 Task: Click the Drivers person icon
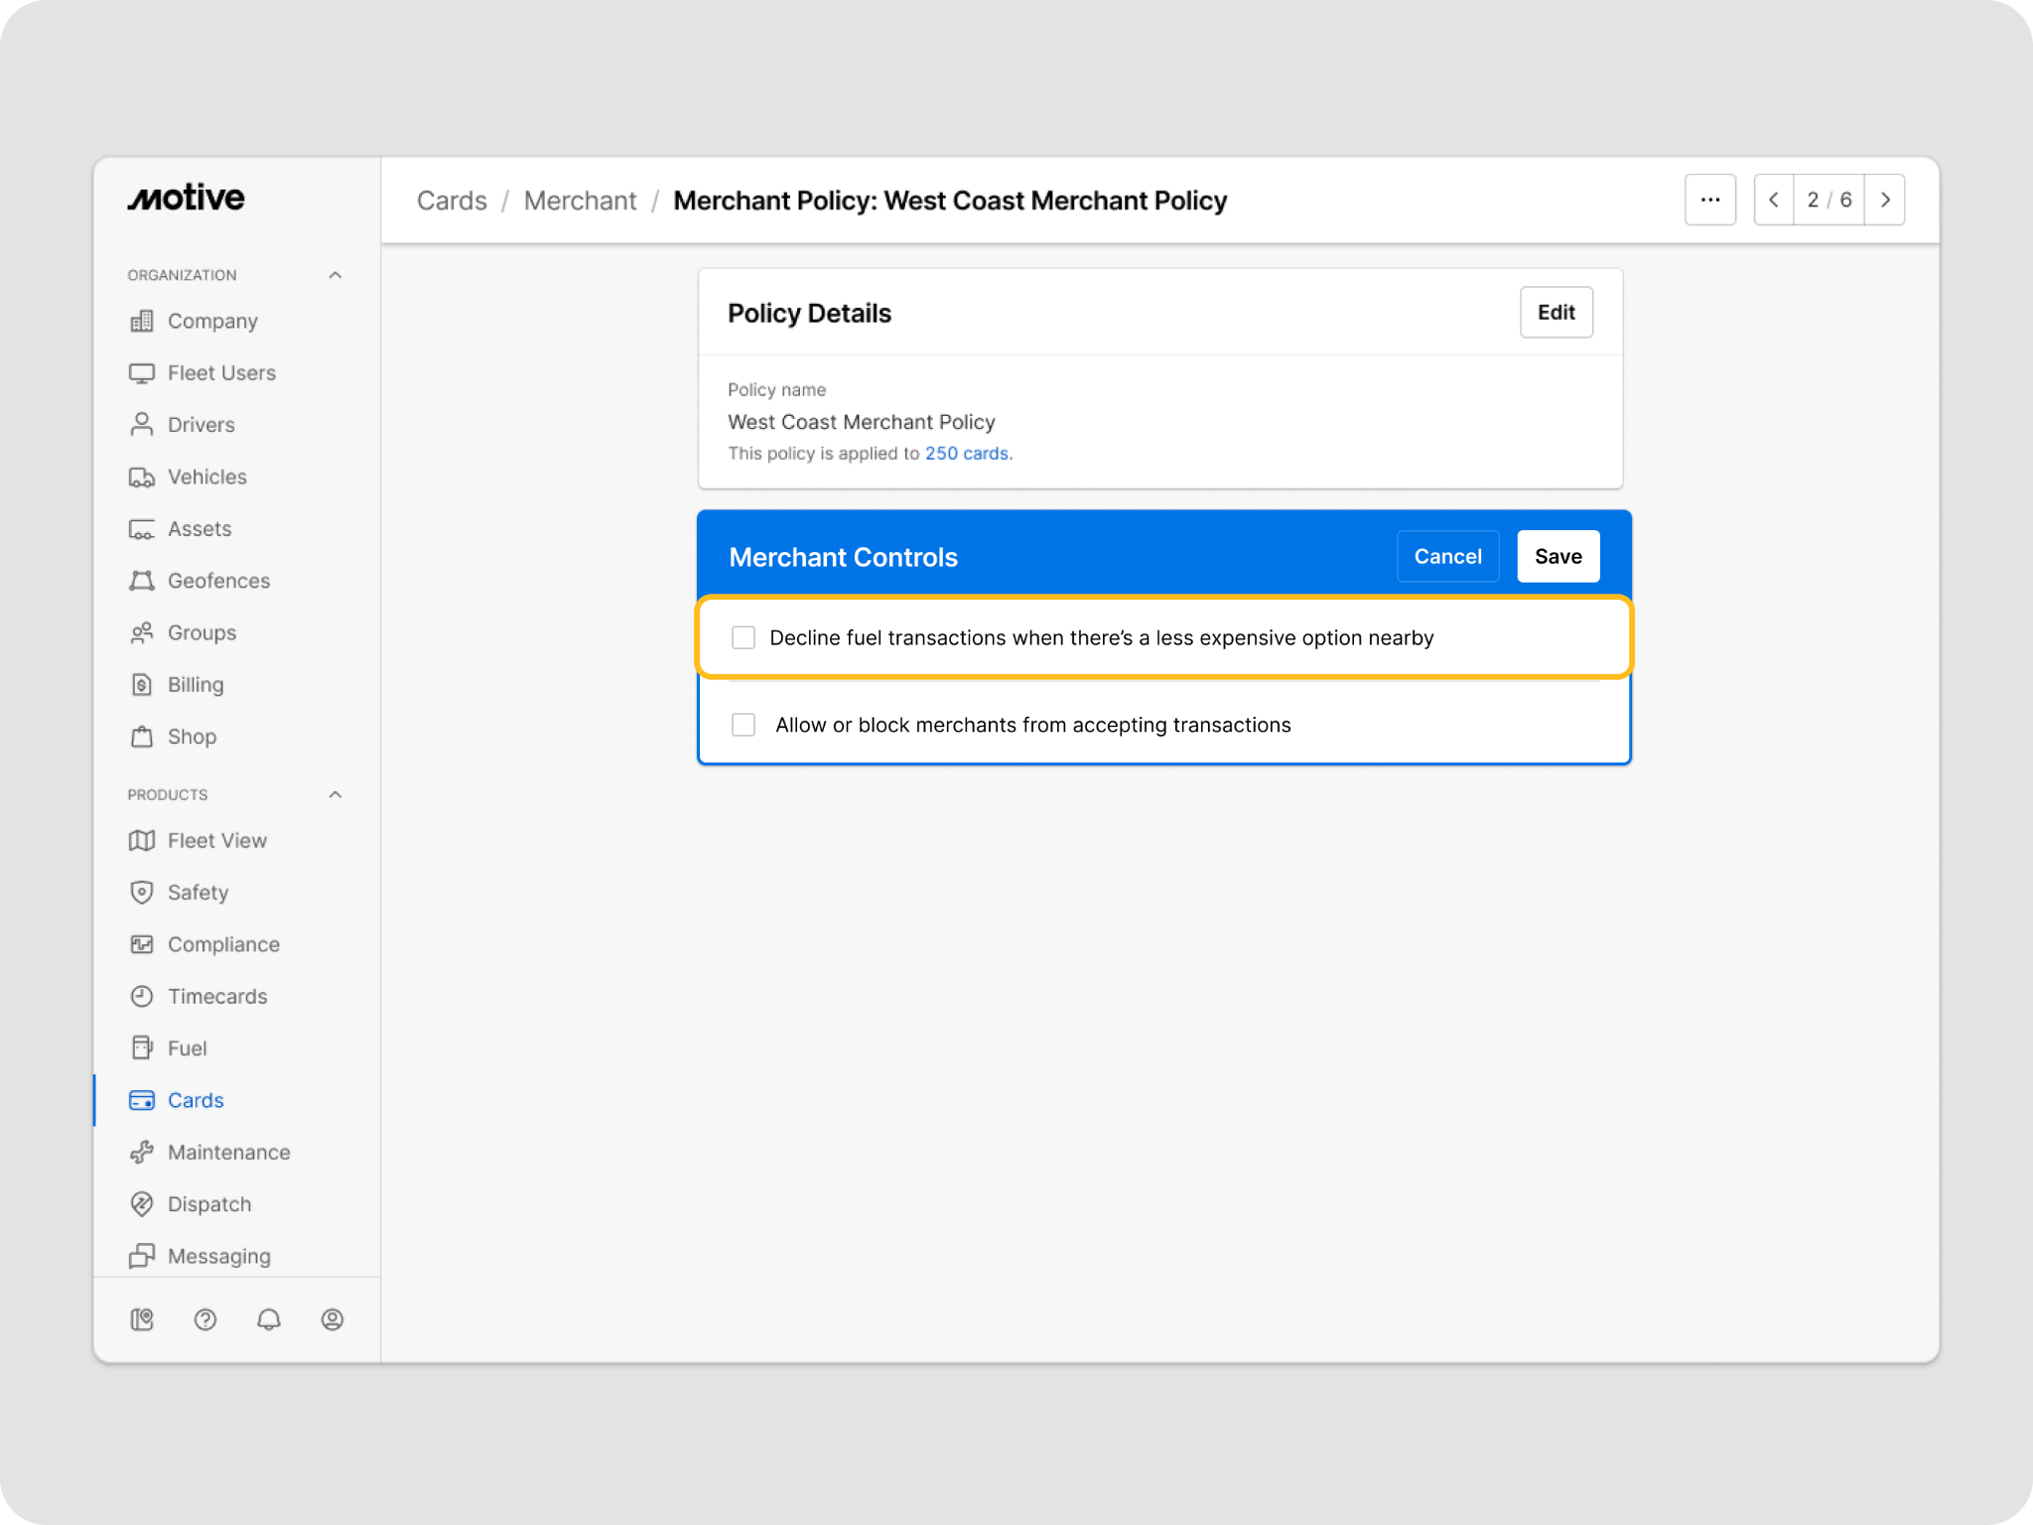coord(142,425)
